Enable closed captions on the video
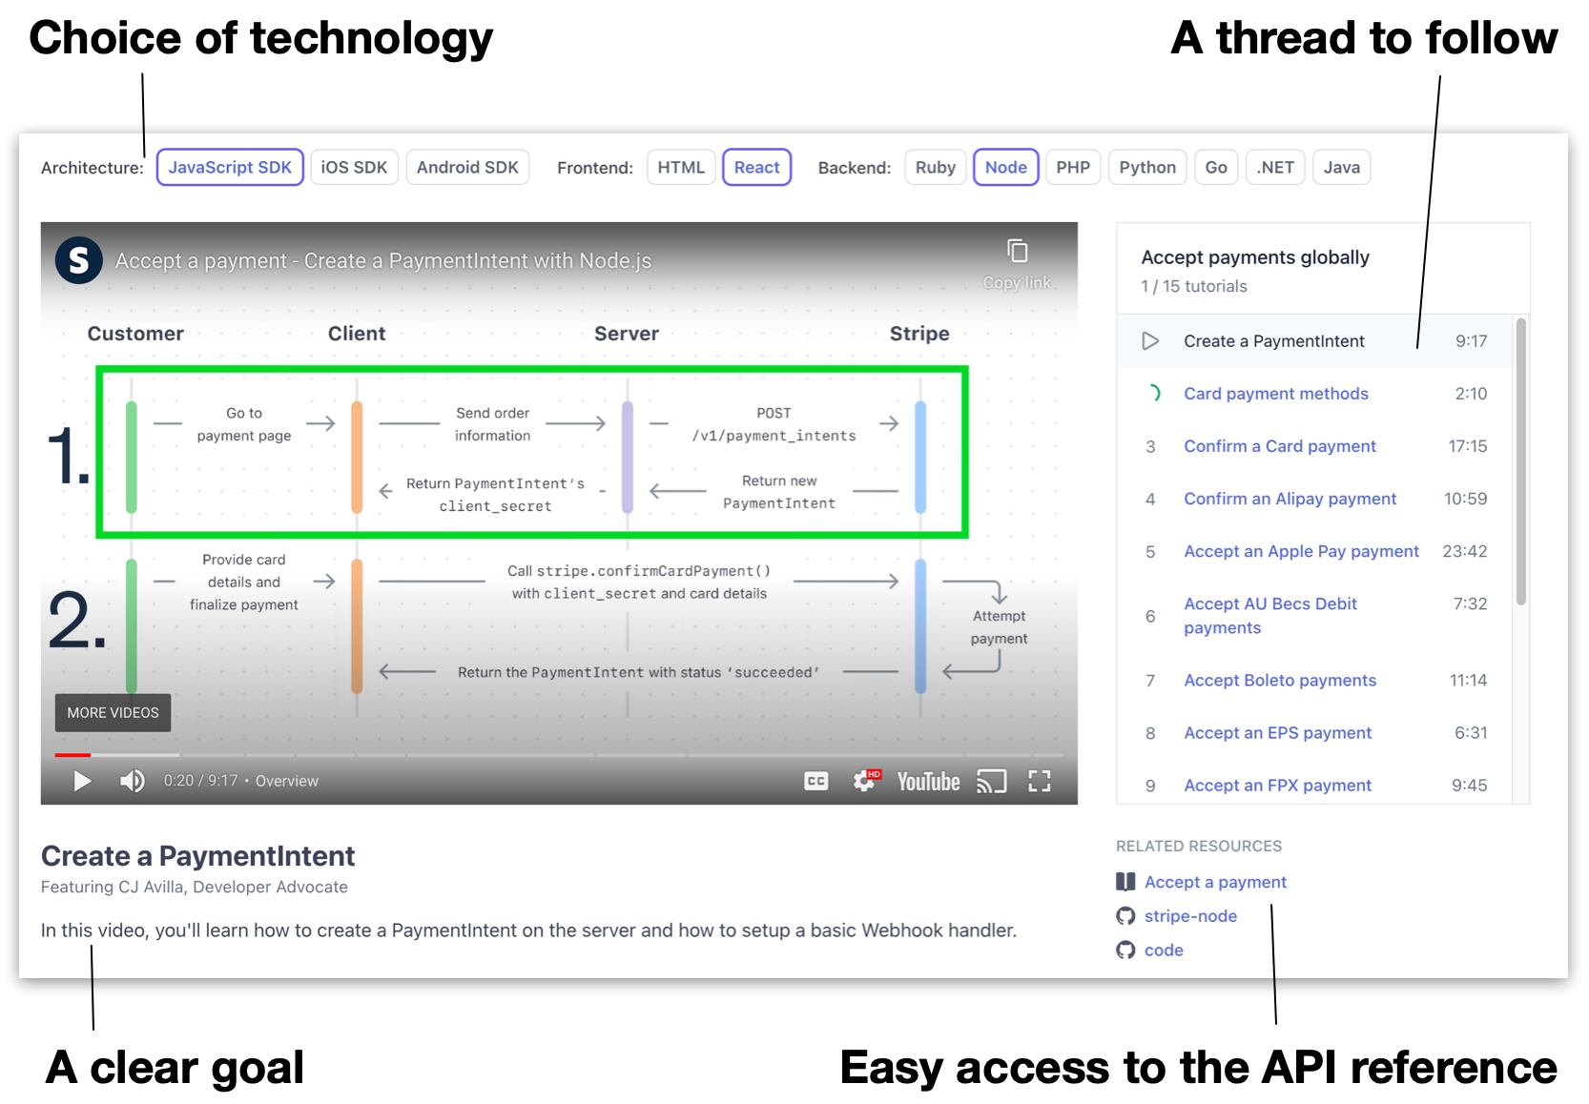1589x1104 pixels. coord(815,781)
